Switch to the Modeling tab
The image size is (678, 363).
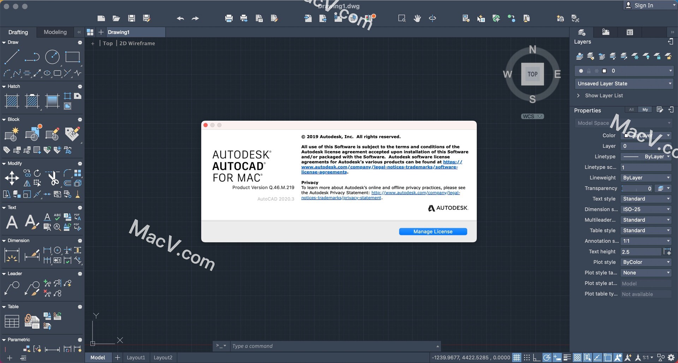(55, 32)
